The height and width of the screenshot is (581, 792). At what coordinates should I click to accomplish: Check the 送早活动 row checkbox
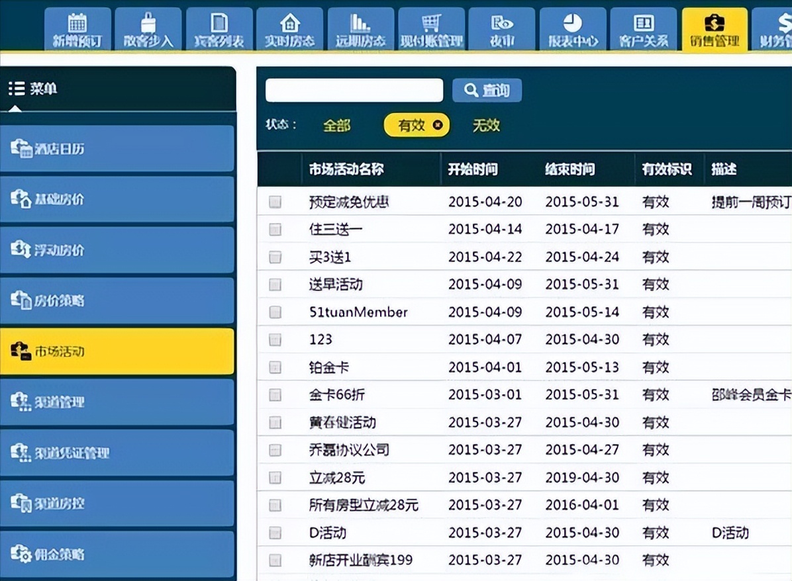(x=275, y=285)
